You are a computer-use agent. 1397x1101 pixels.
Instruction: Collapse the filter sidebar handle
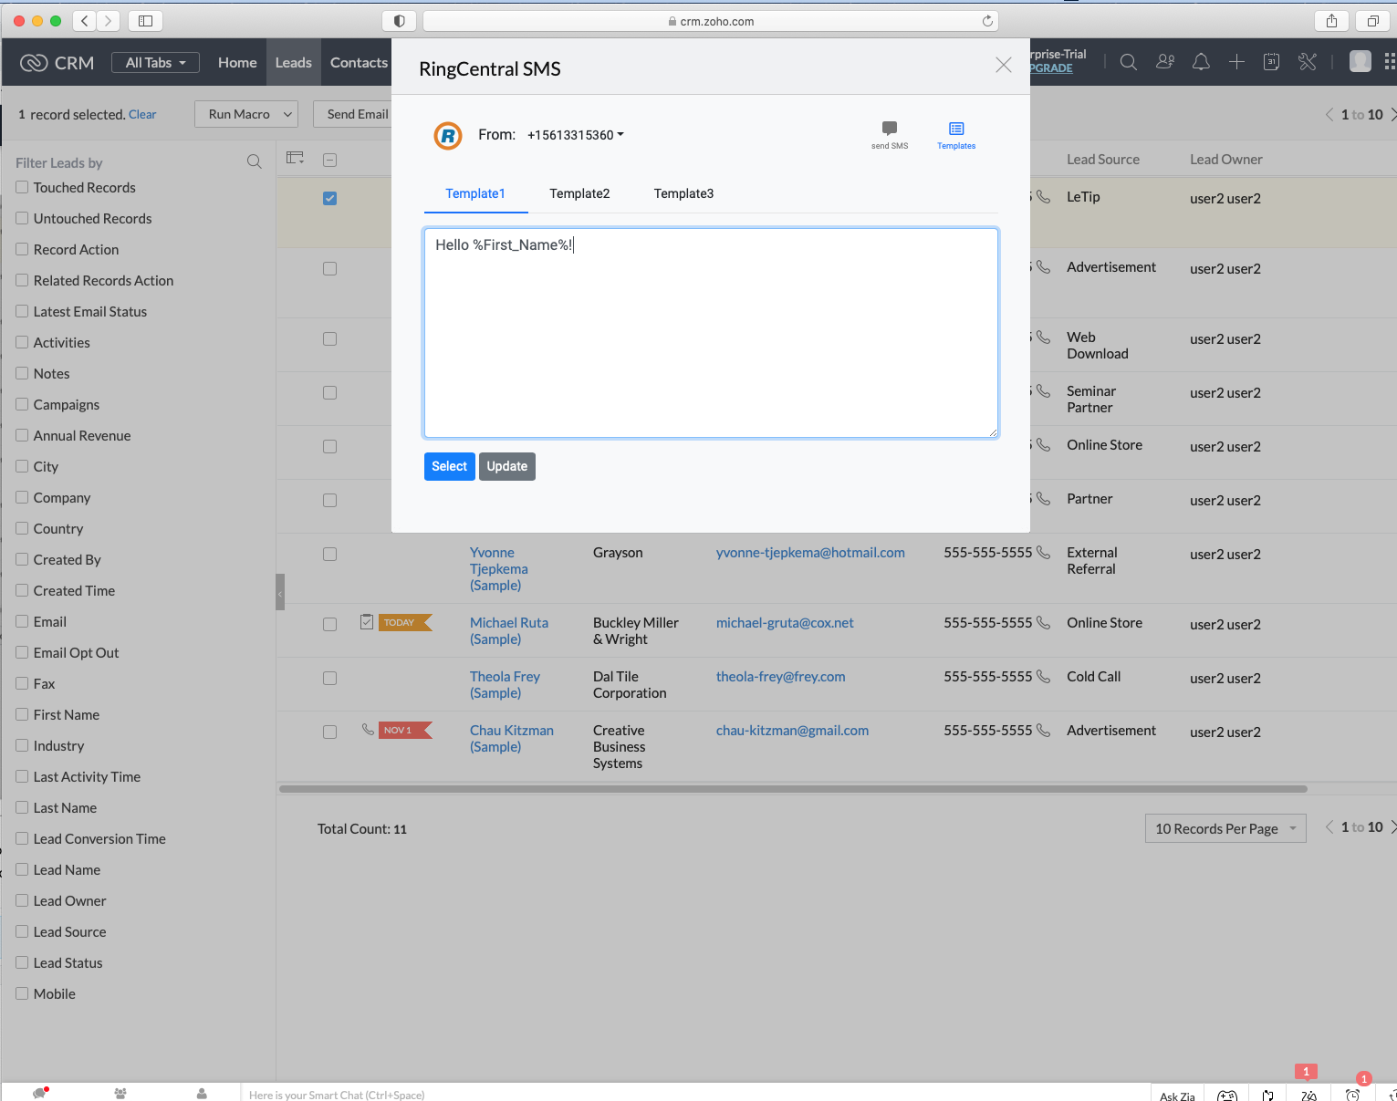(x=280, y=592)
